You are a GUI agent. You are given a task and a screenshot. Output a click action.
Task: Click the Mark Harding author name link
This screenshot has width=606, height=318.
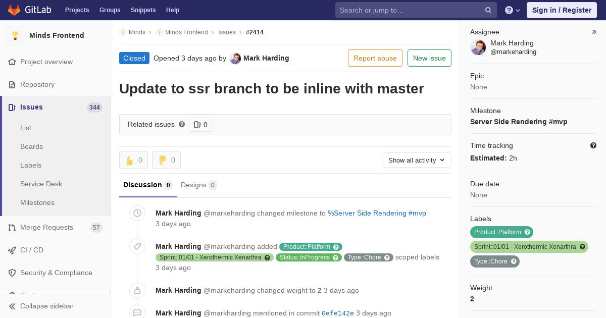[x=266, y=59]
